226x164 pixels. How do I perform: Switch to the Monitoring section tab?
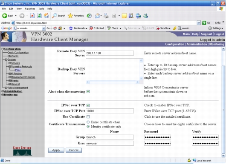[217, 44]
